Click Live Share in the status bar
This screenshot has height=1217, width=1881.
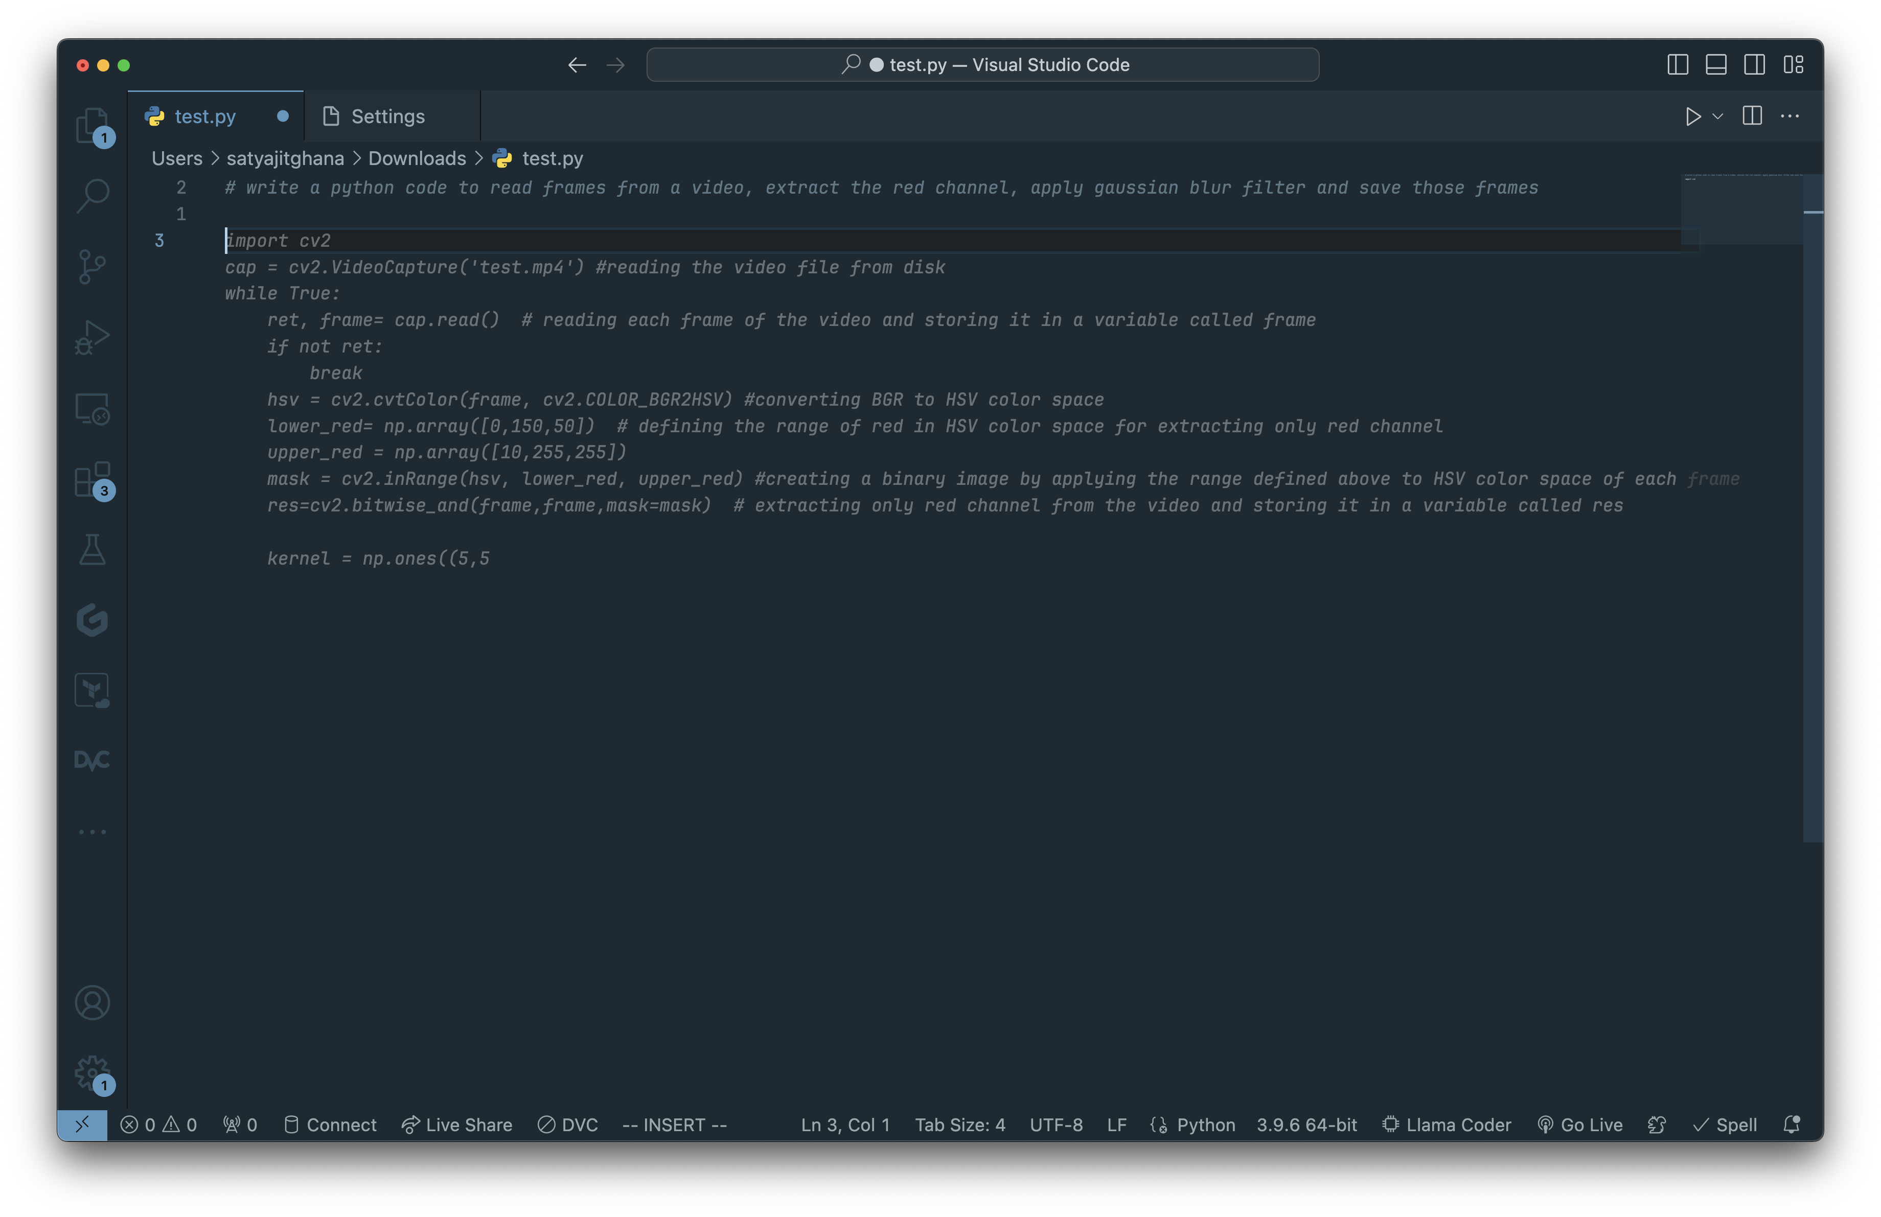(x=457, y=1125)
